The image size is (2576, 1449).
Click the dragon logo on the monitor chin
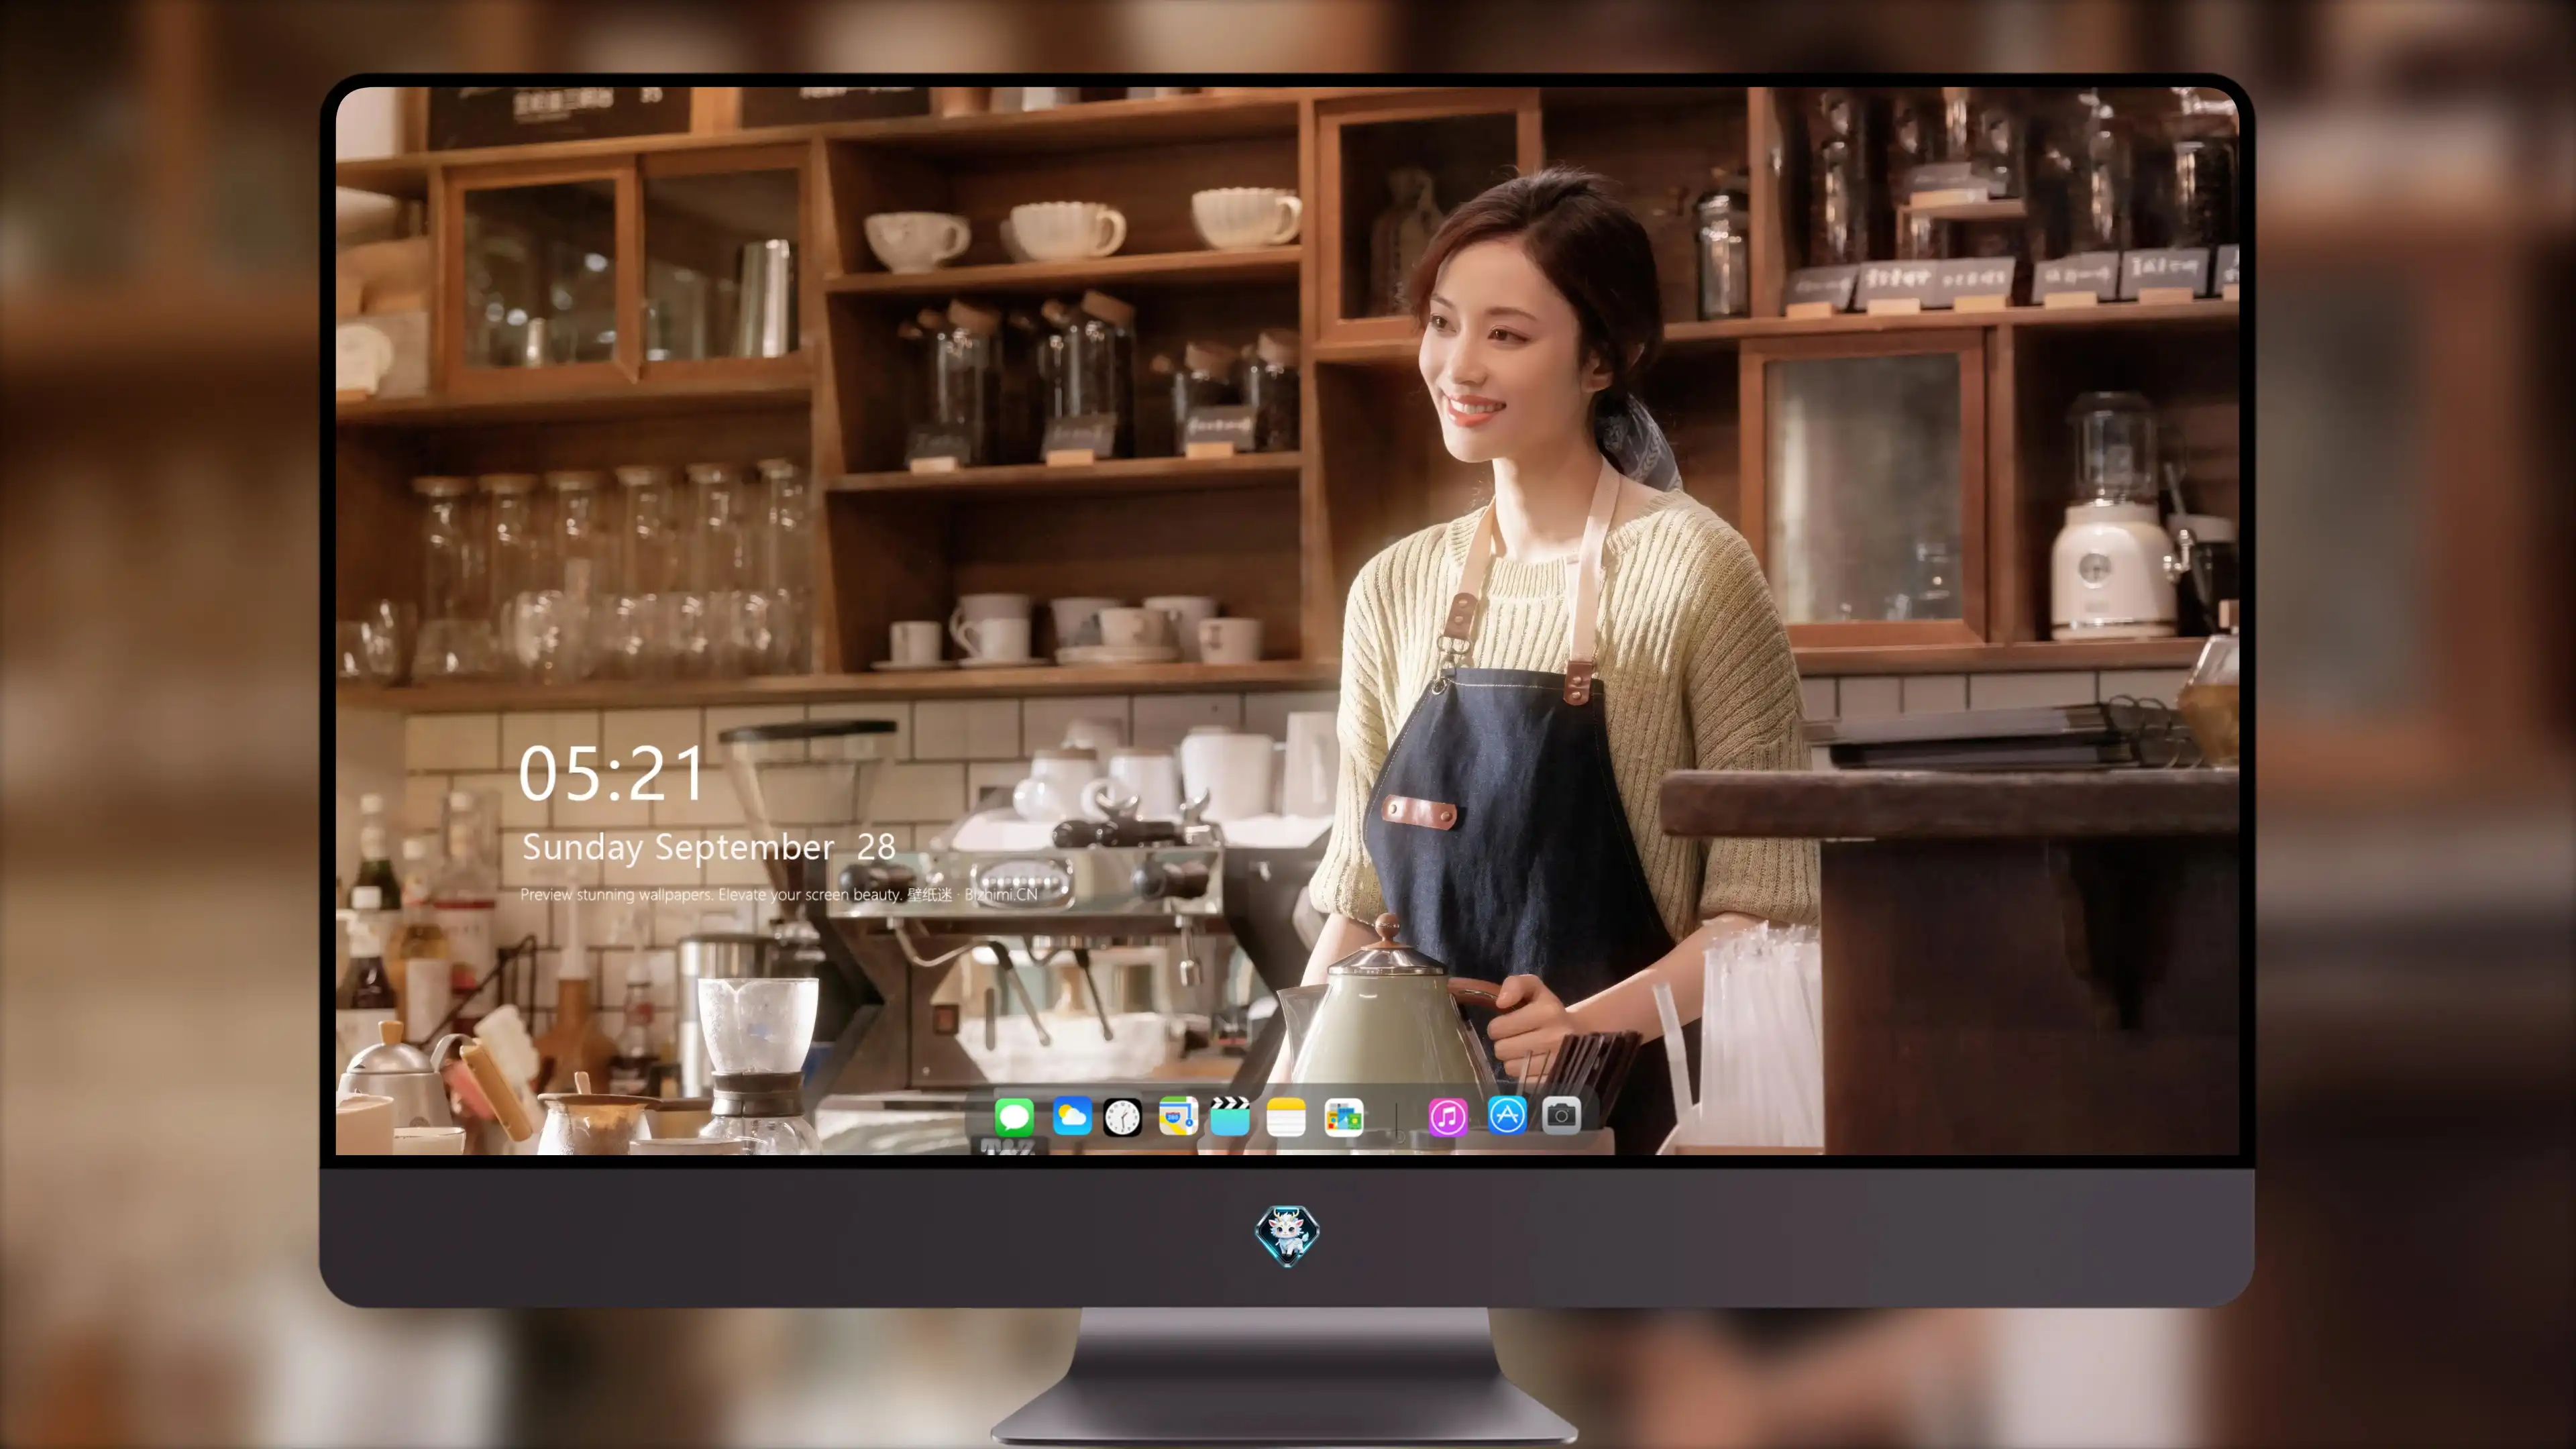1287,1235
